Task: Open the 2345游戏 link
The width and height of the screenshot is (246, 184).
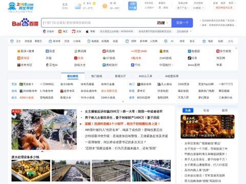Action: coord(166,58)
